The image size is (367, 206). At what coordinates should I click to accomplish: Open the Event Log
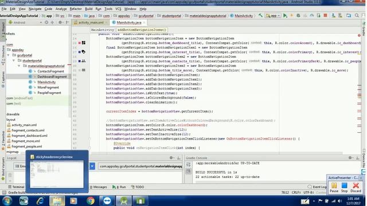(317, 187)
